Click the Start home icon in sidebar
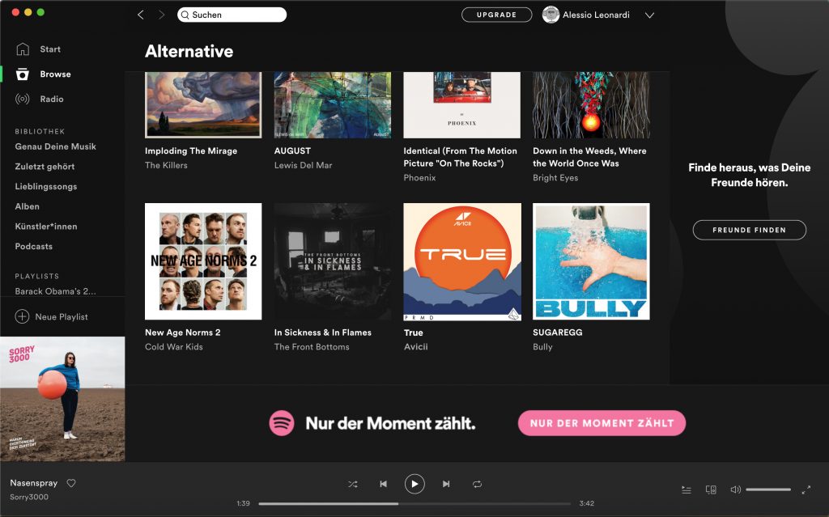 point(23,49)
